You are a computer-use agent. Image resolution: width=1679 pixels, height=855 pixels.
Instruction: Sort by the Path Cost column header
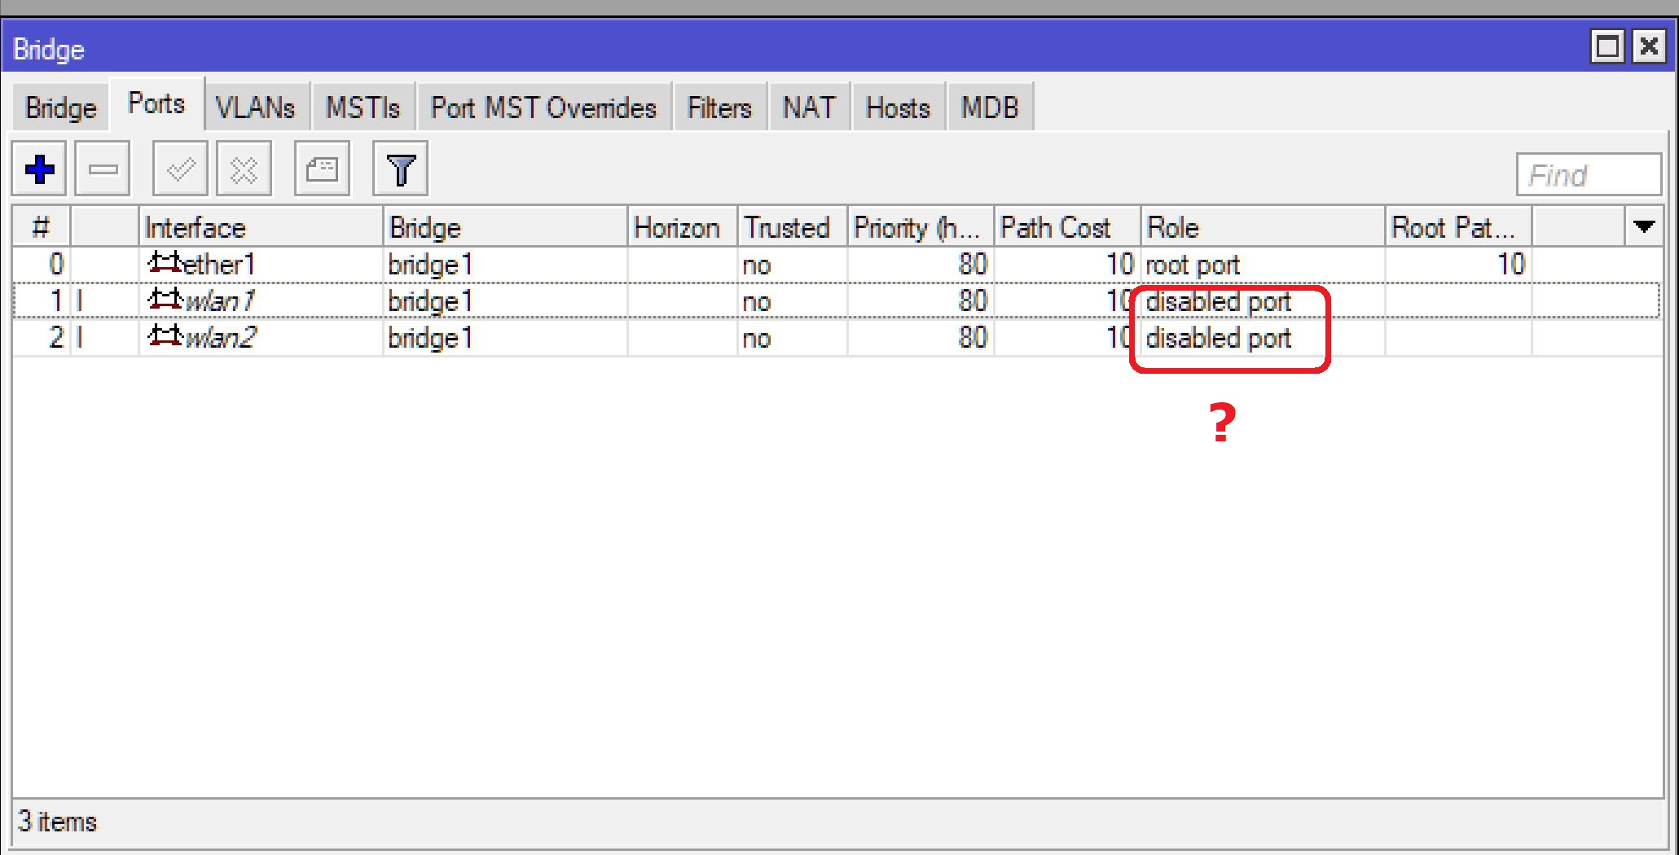point(1067,226)
